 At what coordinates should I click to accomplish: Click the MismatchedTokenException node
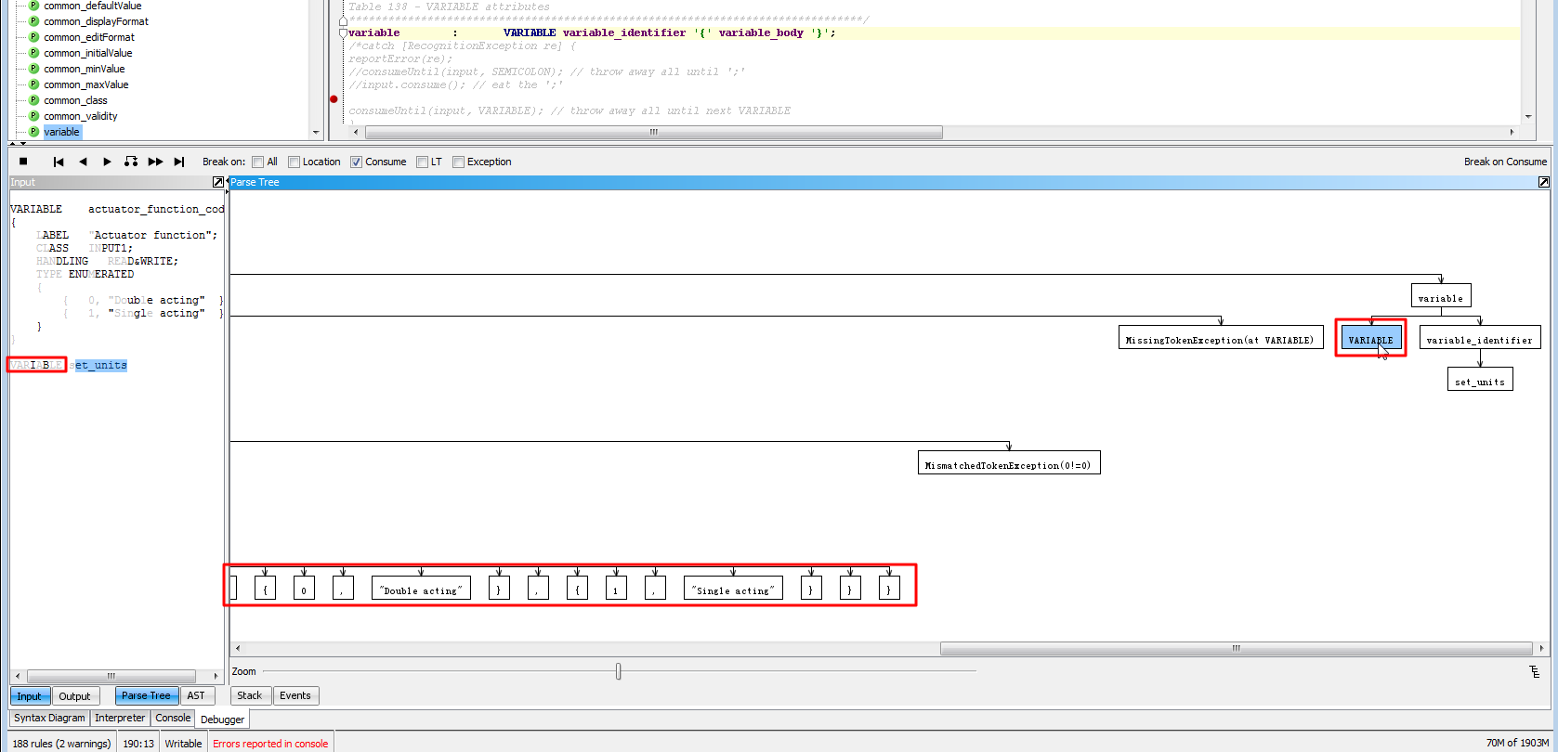(x=1009, y=464)
